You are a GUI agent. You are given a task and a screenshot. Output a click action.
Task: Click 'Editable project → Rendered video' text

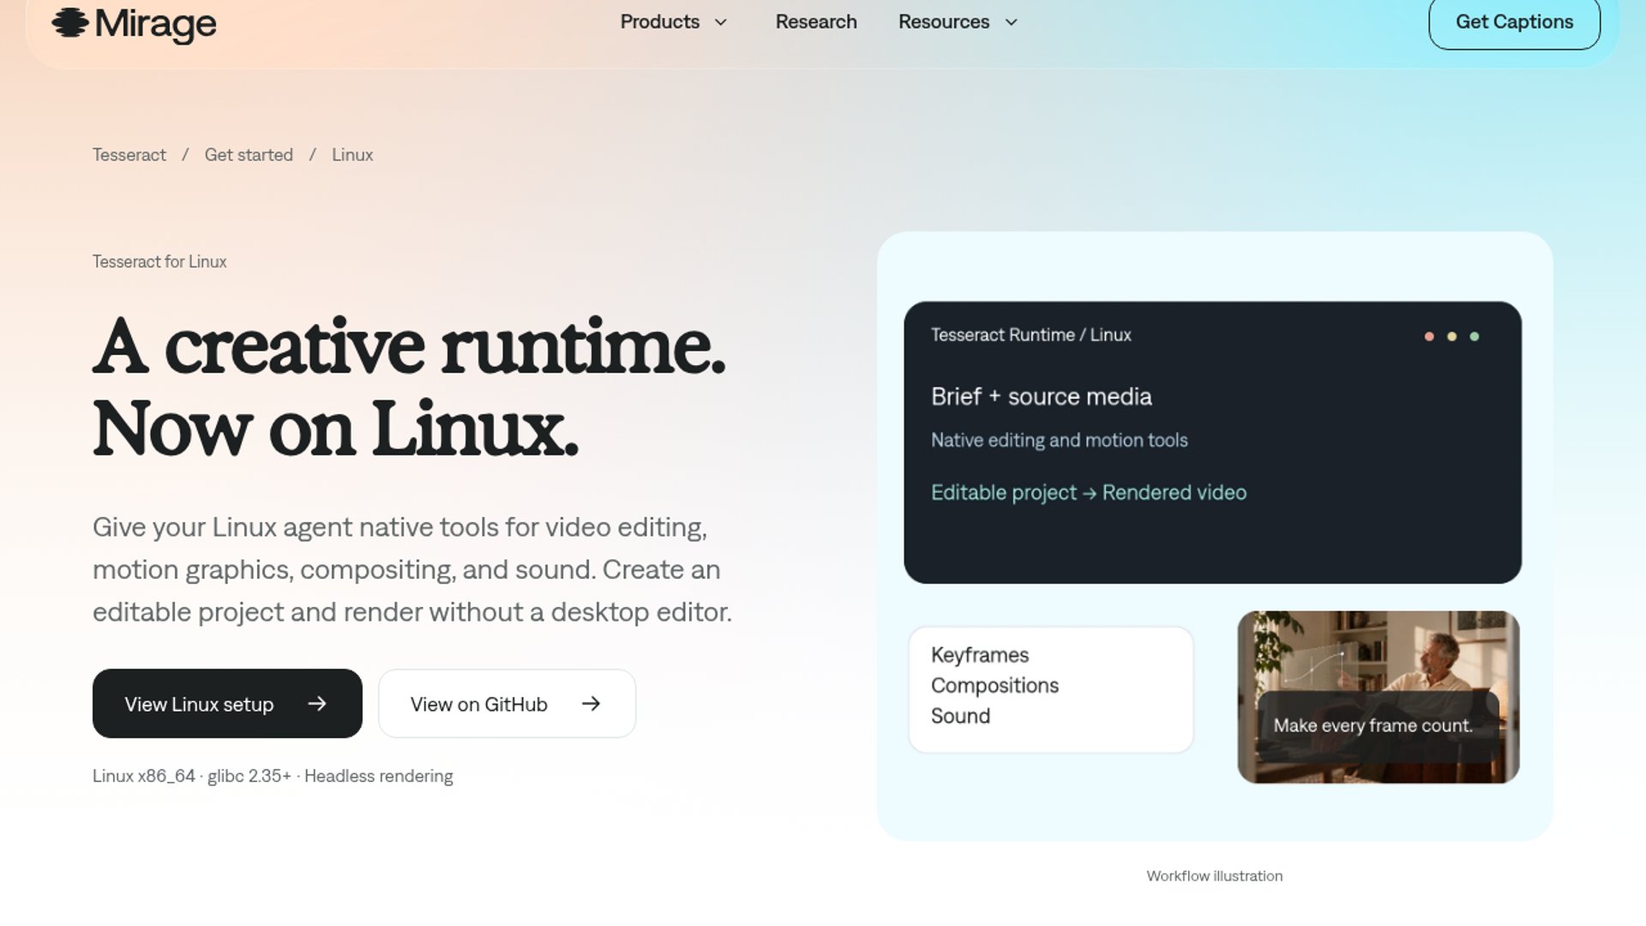point(1089,493)
